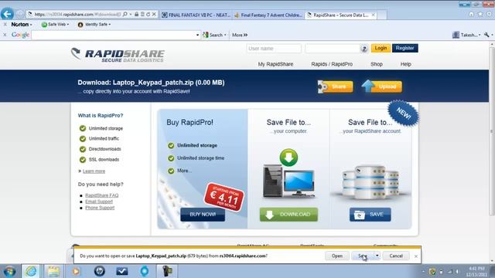Click the RapidShare server stack image
This screenshot has width=495, height=278.
pyautogui.click(x=370, y=182)
